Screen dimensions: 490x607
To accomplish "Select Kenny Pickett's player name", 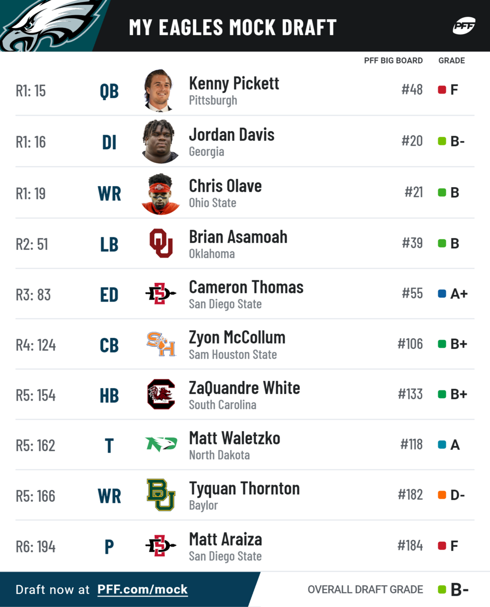I will point(234,83).
